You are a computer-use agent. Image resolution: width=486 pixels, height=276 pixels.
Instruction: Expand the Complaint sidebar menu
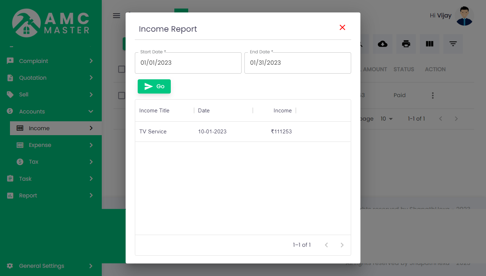click(51, 61)
